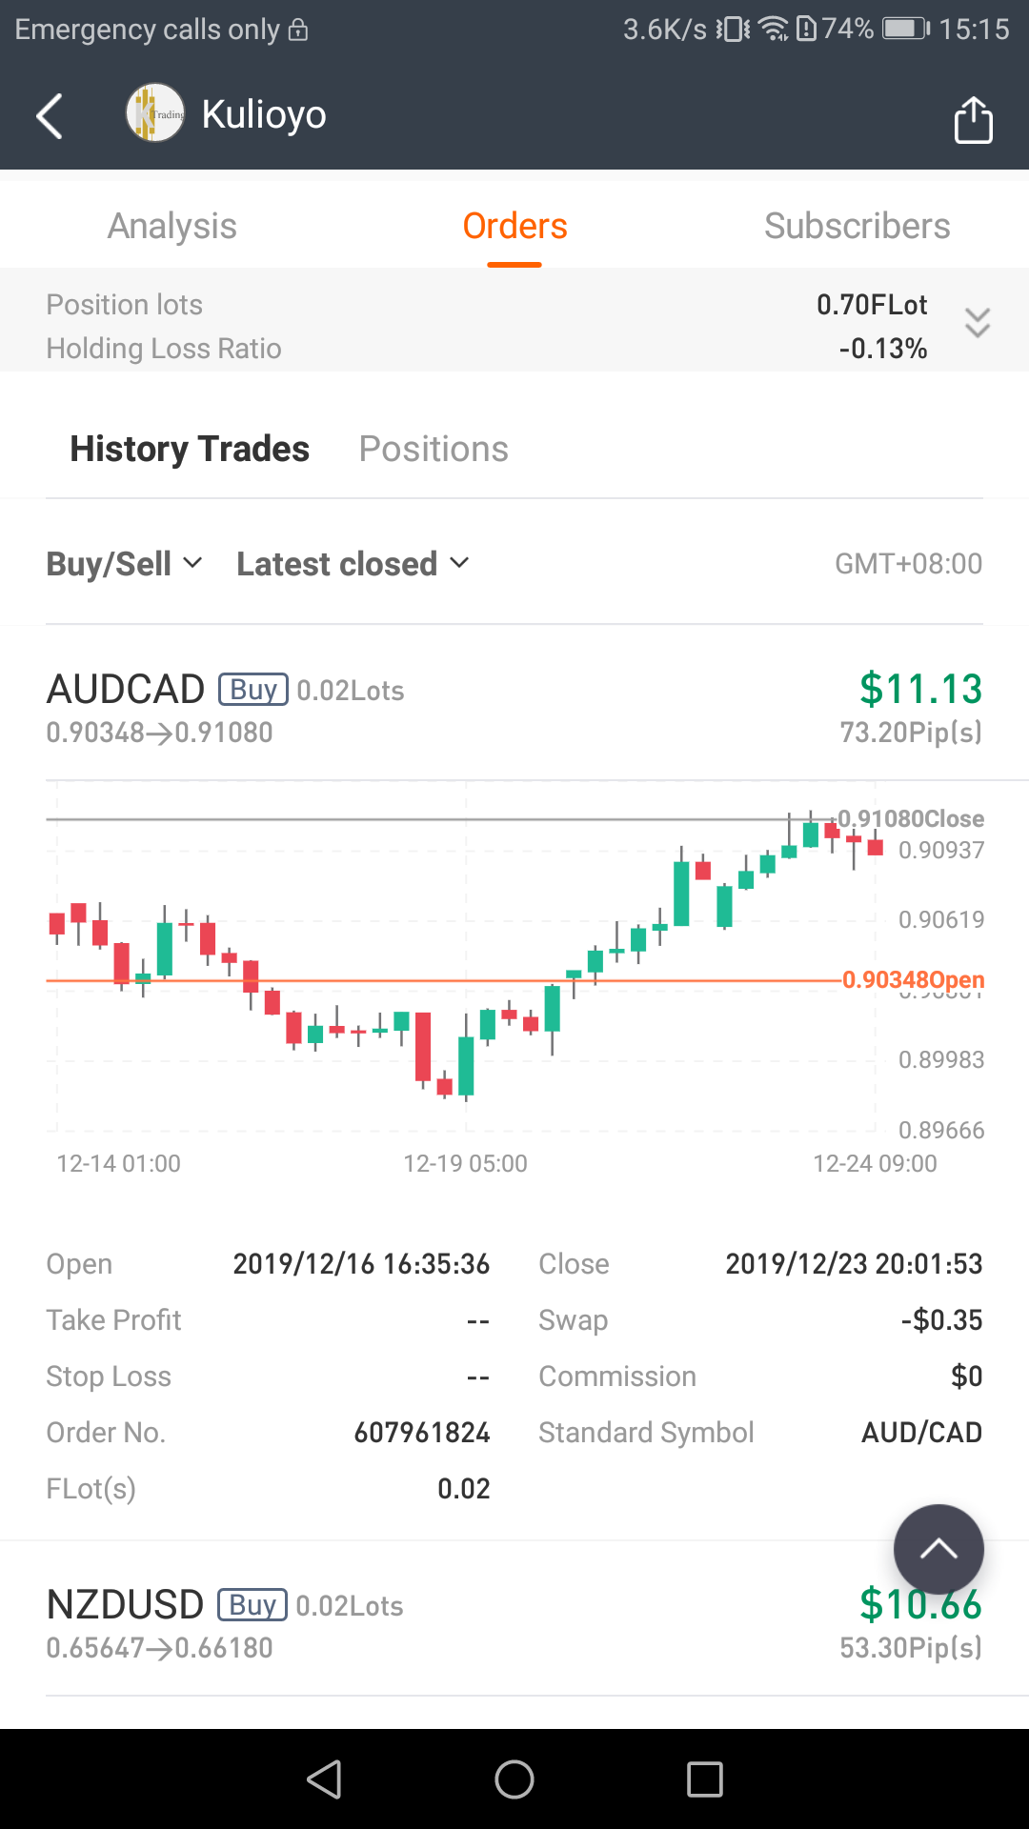Select the History Trades sub-tab
The image size is (1029, 1829).
190,449
